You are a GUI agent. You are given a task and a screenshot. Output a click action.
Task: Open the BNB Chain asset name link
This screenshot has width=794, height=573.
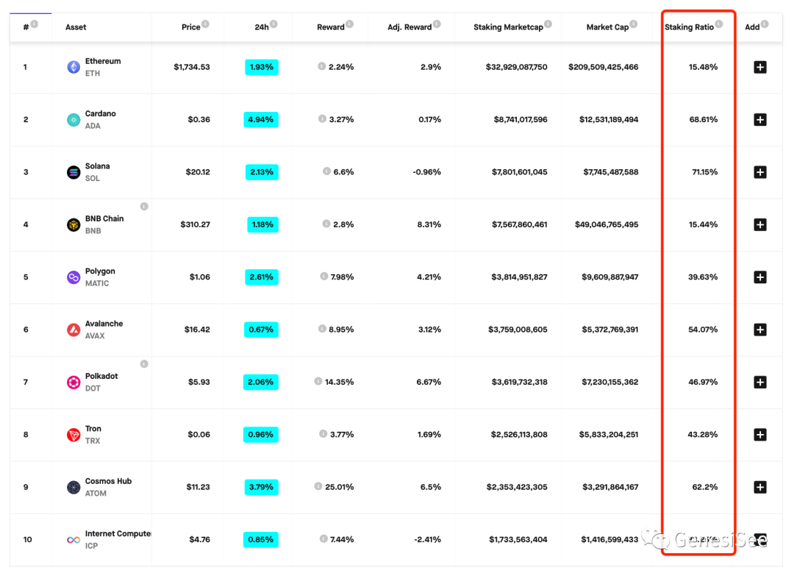104,219
